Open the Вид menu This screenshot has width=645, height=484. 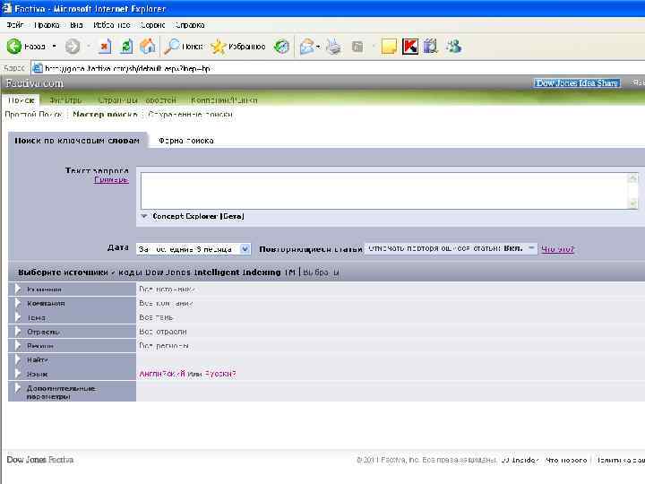(x=76, y=25)
